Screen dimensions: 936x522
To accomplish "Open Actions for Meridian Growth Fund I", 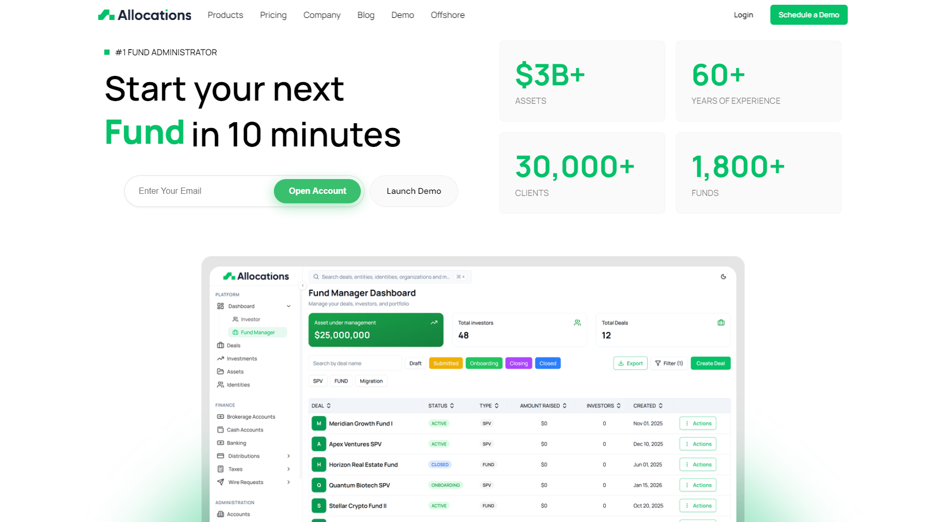I will tap(698, 423).
